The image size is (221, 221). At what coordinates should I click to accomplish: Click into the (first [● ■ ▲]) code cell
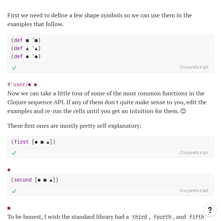110,142
